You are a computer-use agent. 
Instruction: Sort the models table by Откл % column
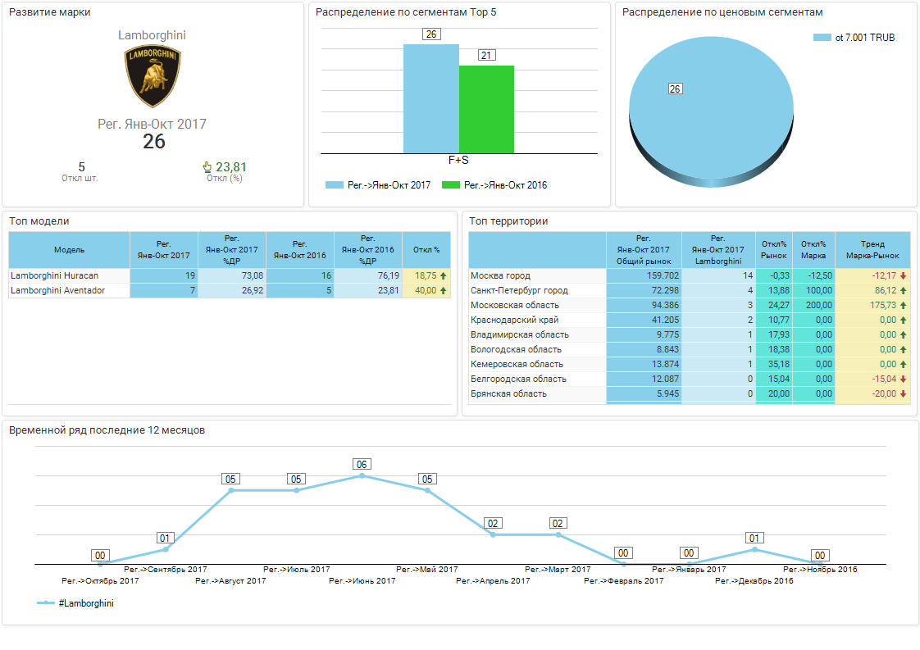(426, 250)
